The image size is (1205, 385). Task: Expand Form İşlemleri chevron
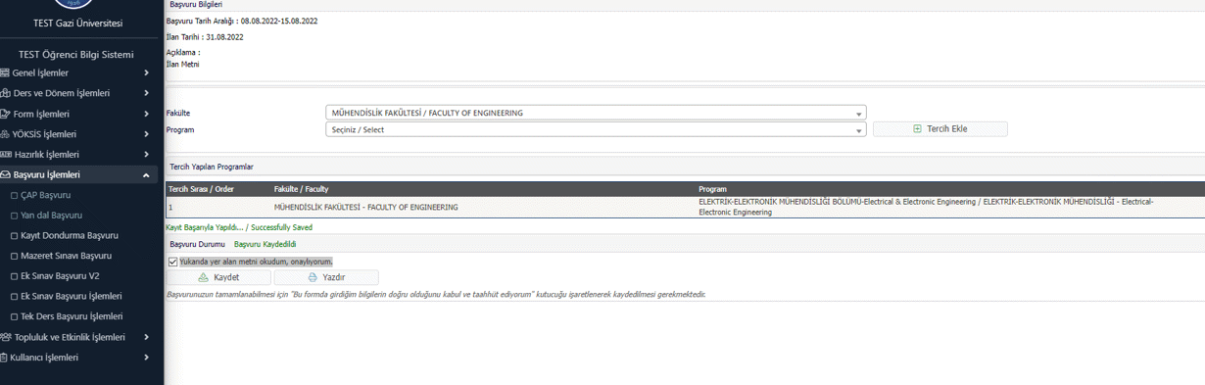click(146, 114)
